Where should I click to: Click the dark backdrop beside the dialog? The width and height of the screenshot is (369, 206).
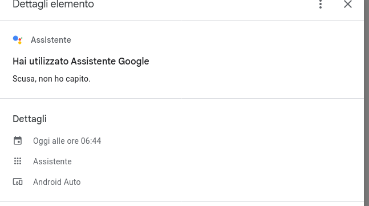tap(366, 103)
